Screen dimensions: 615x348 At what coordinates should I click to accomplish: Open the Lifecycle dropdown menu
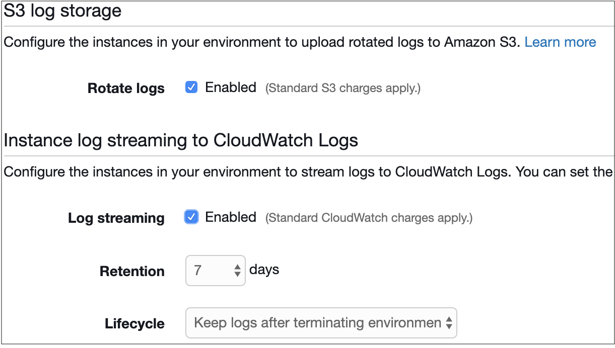click(x=321, y=323)
